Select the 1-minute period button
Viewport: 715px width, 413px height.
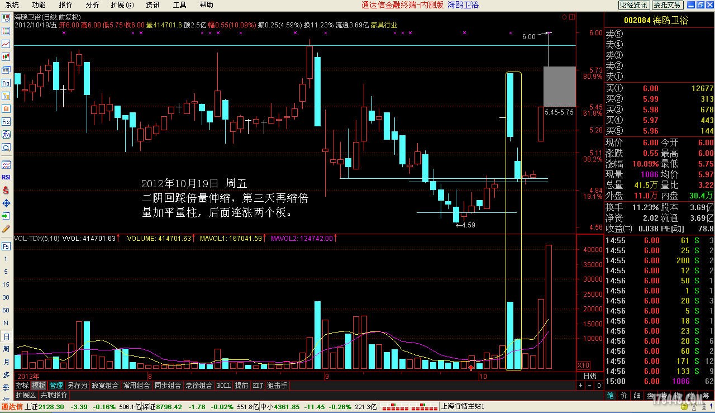[x=6, y=259]
